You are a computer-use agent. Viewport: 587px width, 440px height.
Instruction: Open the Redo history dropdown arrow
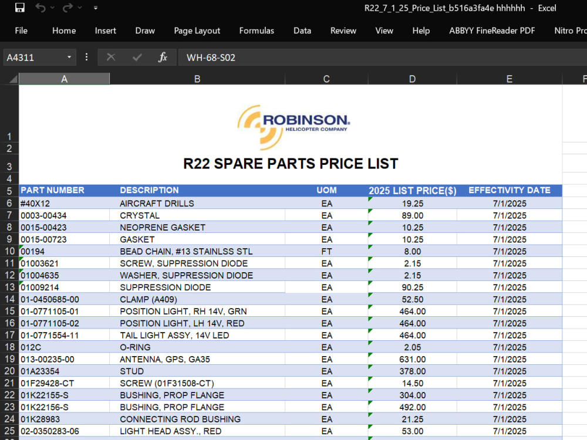[x=80, y=8]
